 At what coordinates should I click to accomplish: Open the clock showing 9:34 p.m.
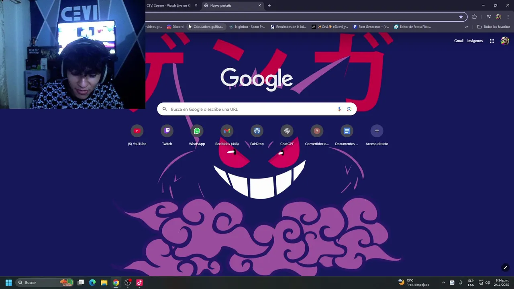(502, 283)
